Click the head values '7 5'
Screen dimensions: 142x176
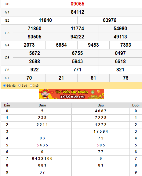[101, 138]
